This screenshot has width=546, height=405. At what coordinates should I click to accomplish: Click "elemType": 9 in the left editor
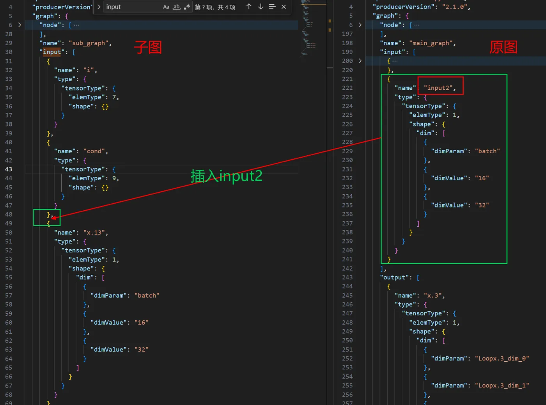click(94, 178)
